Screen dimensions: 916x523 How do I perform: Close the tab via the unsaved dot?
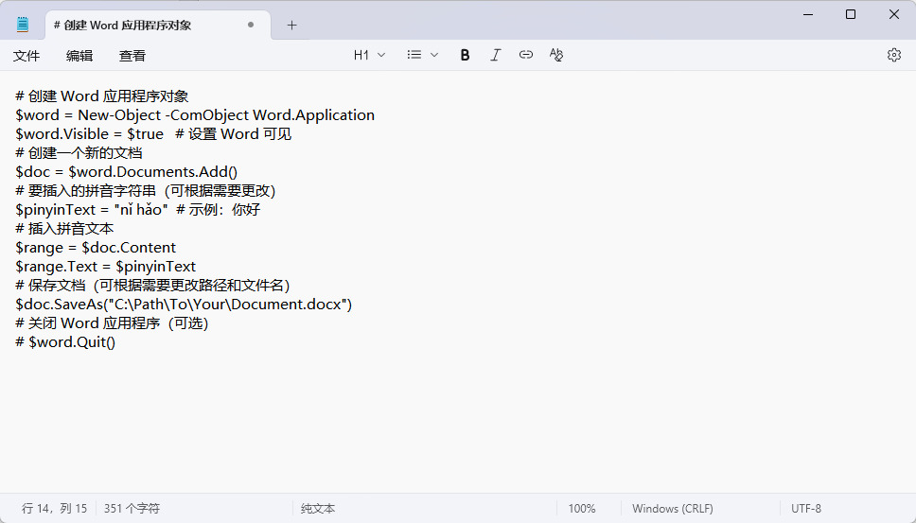(251, 25)
